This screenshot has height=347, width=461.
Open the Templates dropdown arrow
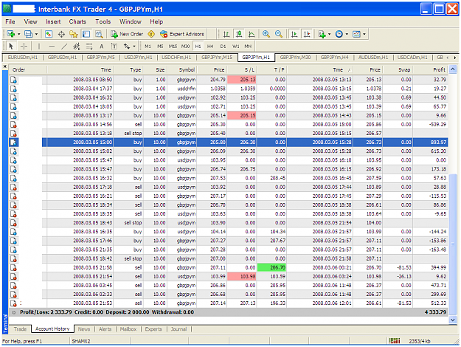tap(364, 34)
